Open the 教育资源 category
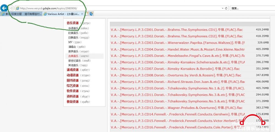This screenshot has width=275, height=132. [x=73, y=102]
